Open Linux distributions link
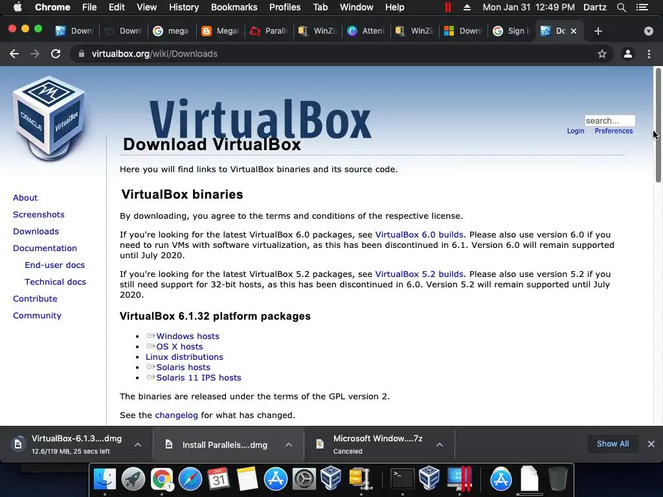This screenshot has width=663, height=497. [x=185, y=357]
